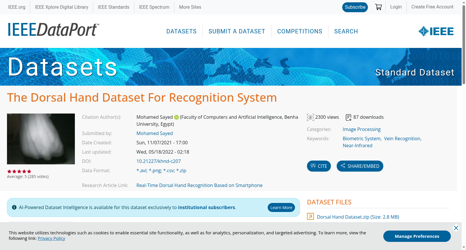Download Dorsal Hand Dataset.zip file
466x250 pixels.
358,217
